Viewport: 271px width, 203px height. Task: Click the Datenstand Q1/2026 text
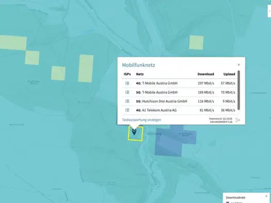(x=220, y=119)
